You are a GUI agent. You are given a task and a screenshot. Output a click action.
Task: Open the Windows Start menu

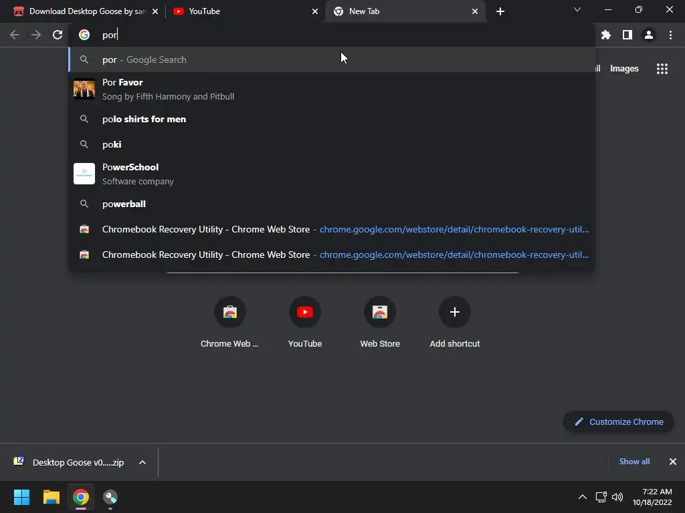pyautogui.click(x=21, y=497)
